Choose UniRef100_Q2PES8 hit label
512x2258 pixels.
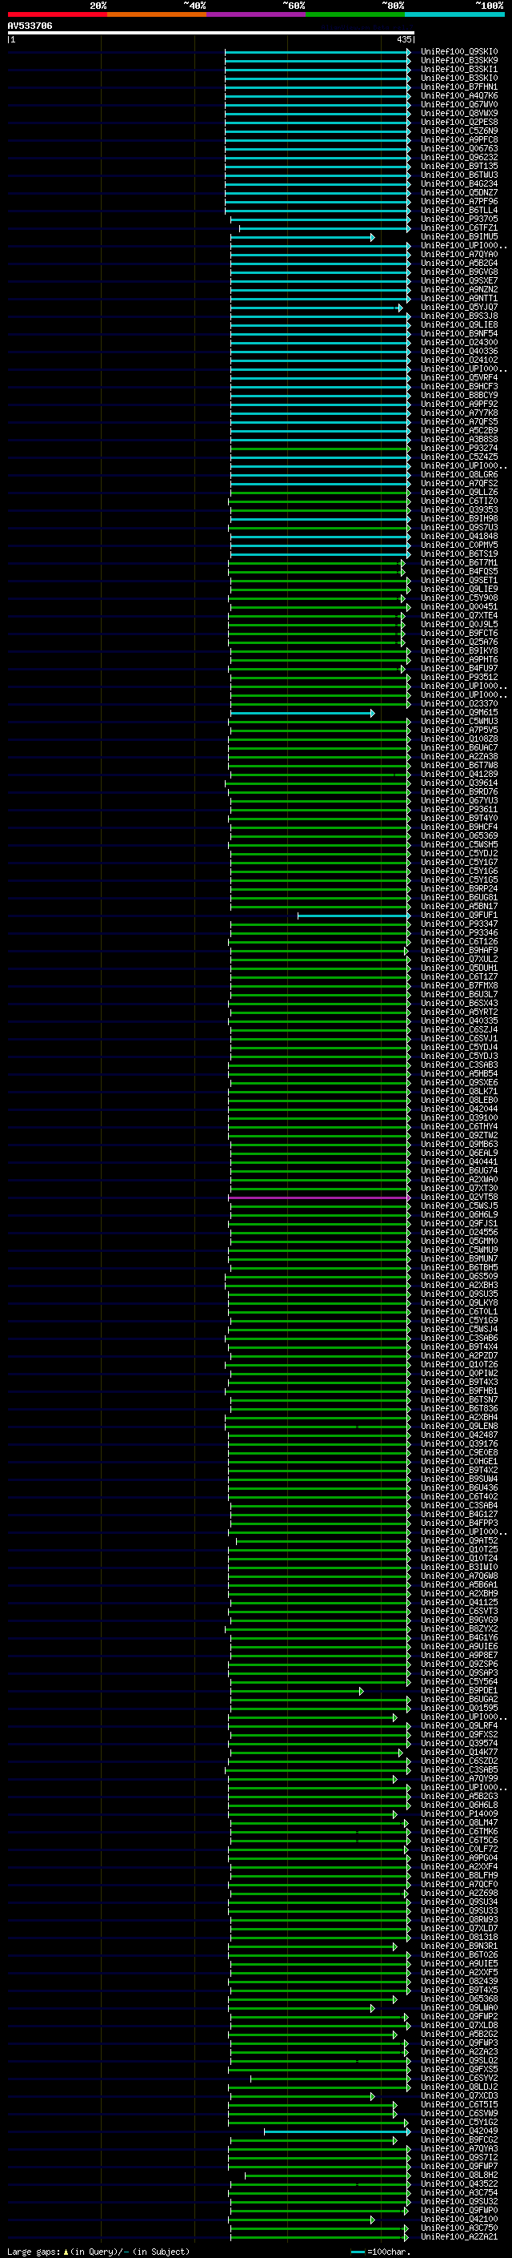click(x=458, y=122)
